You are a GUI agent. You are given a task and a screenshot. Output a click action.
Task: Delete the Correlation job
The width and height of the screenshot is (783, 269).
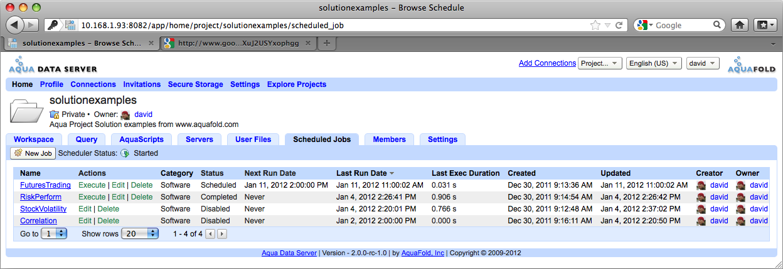click(108, 221)
